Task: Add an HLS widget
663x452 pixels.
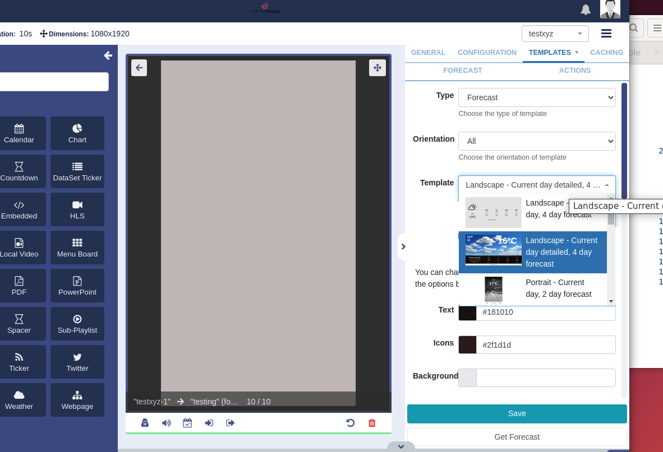Action: point(77,209)
